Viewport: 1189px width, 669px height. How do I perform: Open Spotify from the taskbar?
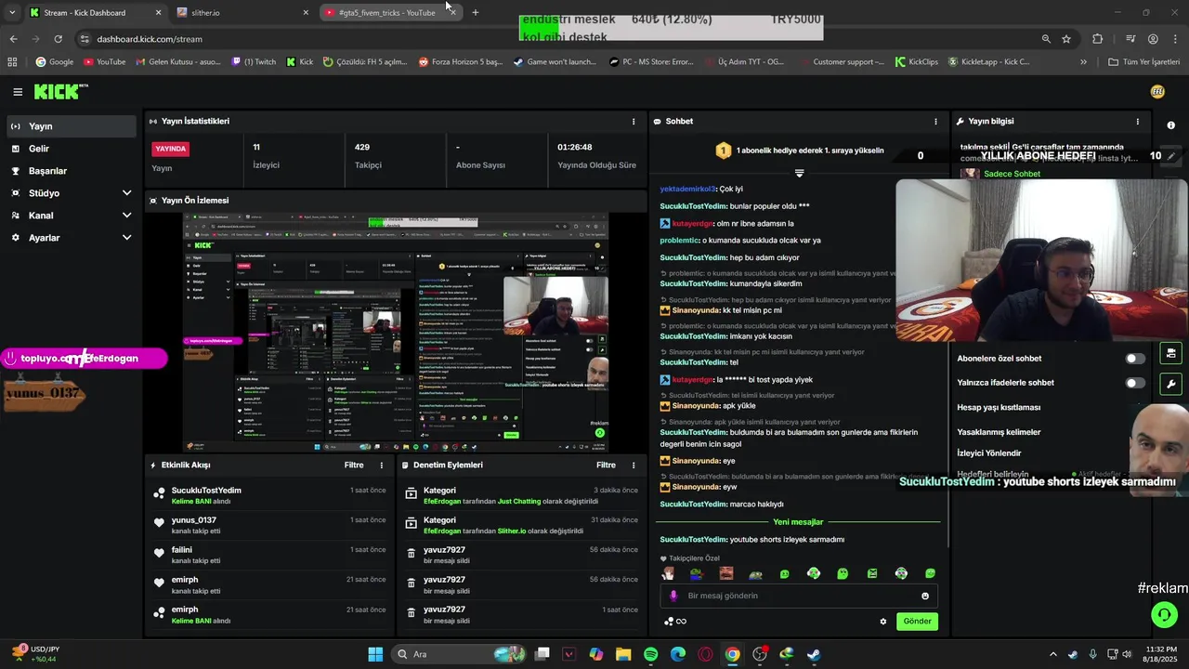pos(650,654)
